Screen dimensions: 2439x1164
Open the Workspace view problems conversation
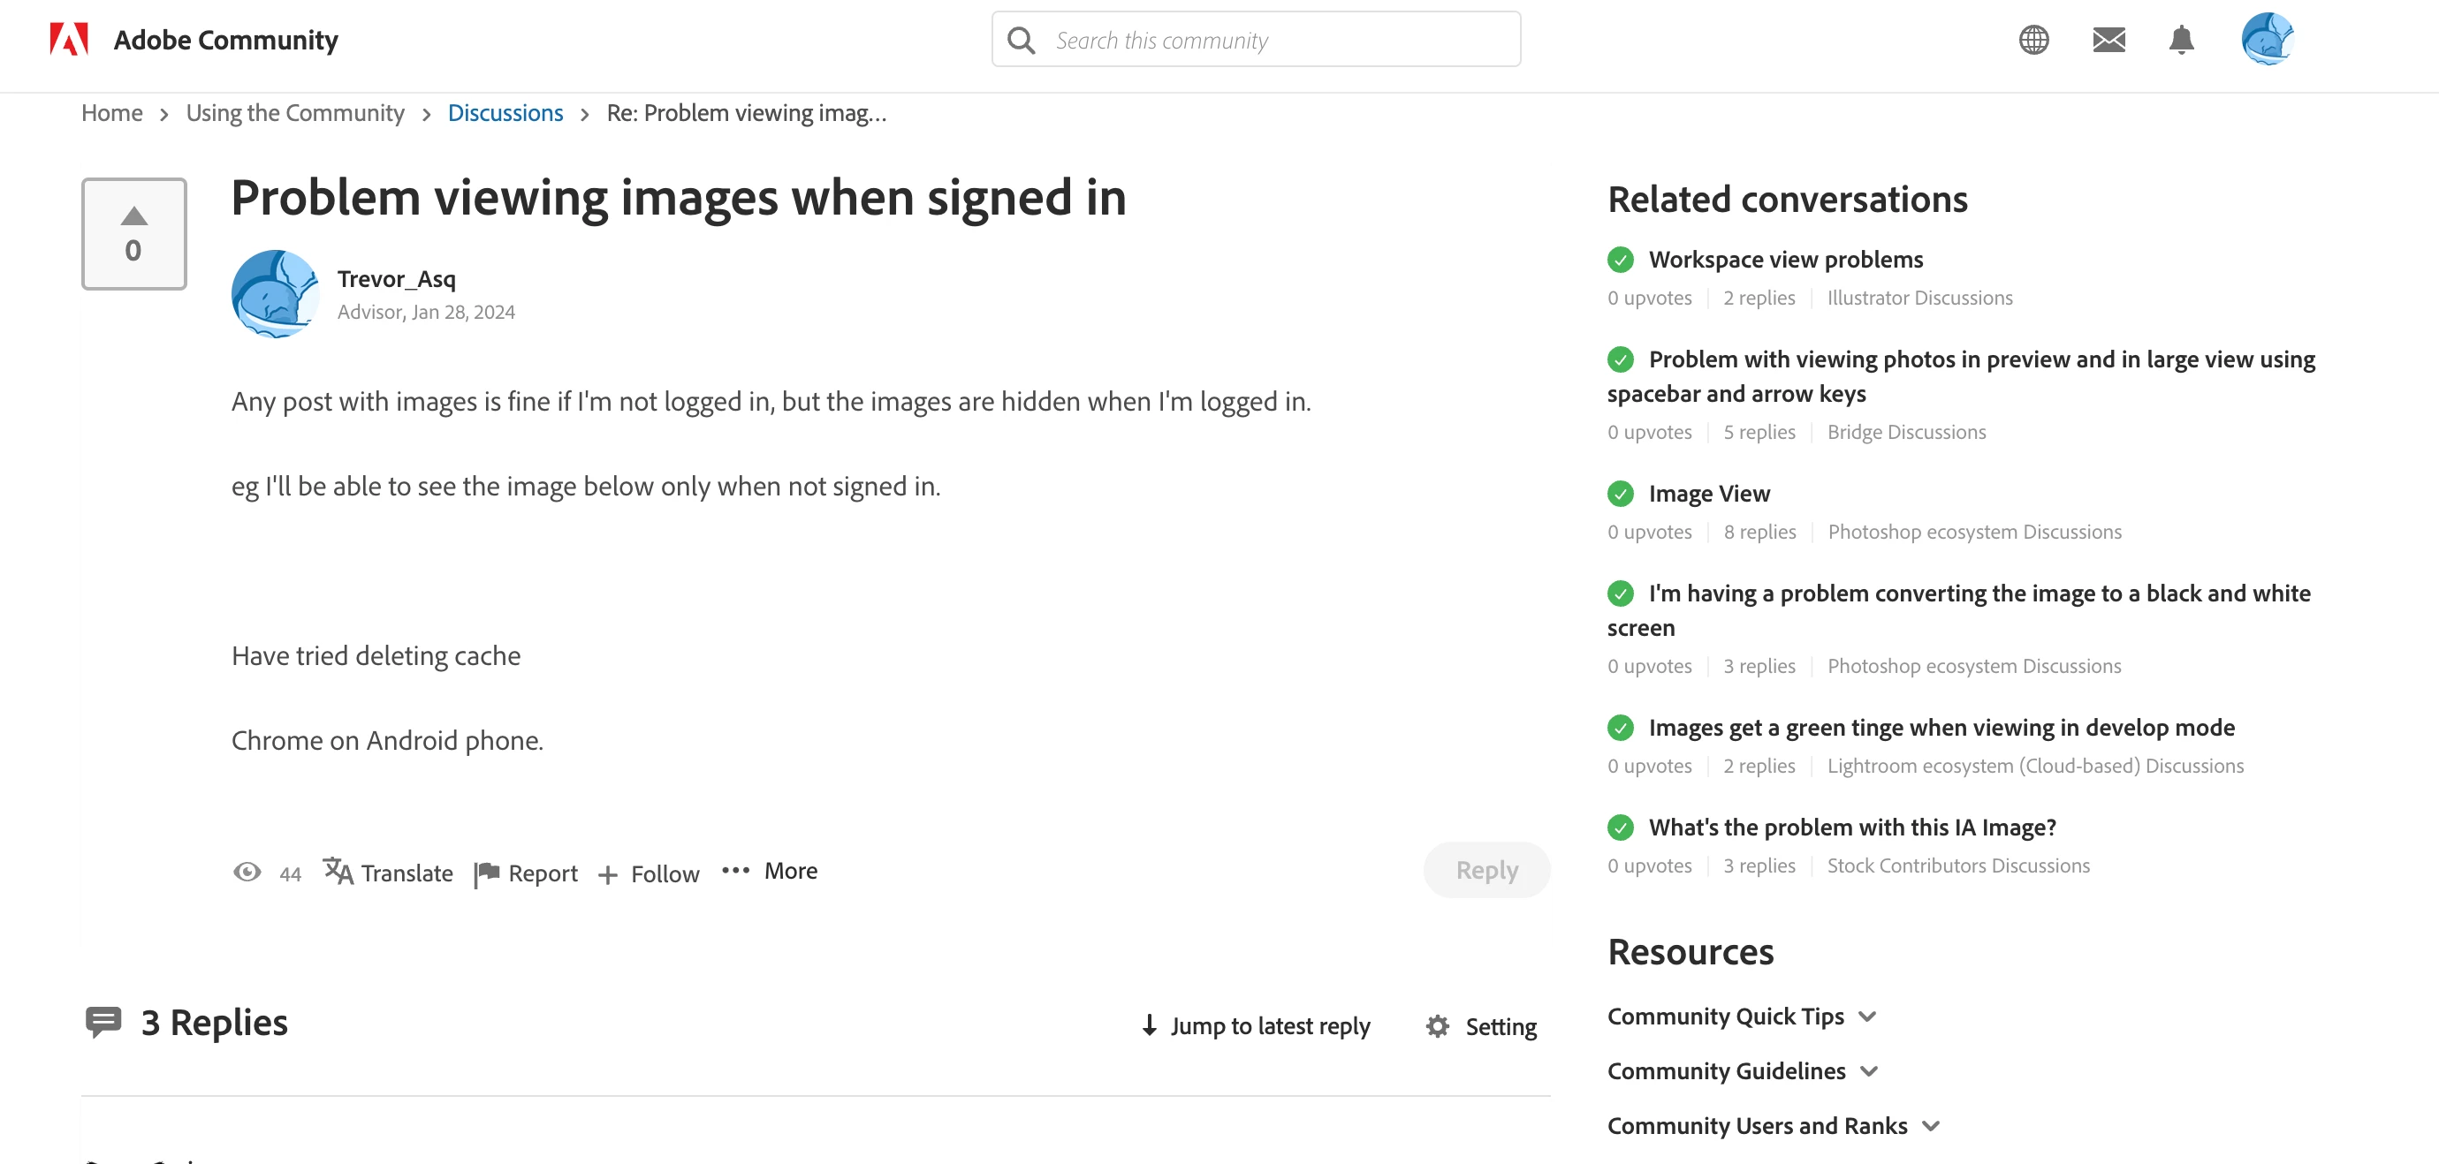pos(1785,260)
